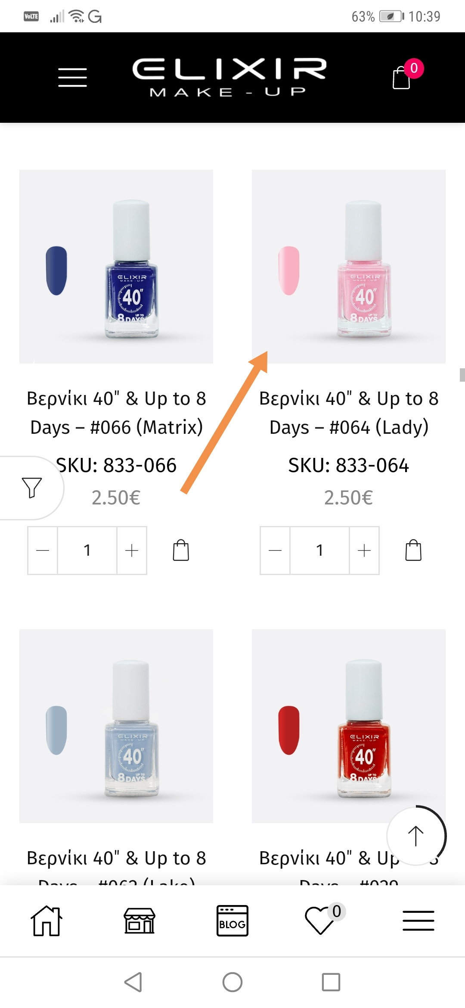Open the Blog from bottom bar
The width and height of the screenshot is (465, 1008).
[232, 921]
